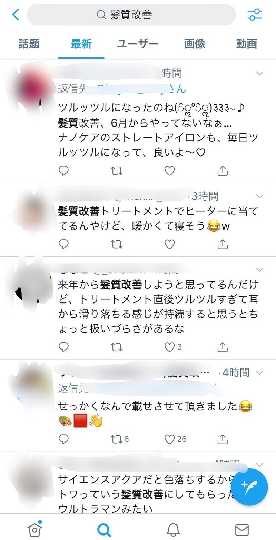The width and height of the screenshot is (276, 540).
Task: Reply to the ナノケア straight iron tweet
Action: pyautogui.click(x=64, y=170)
